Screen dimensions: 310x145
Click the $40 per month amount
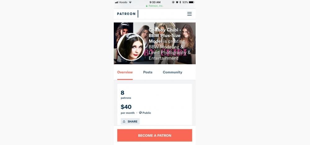[x=128, y=110]
